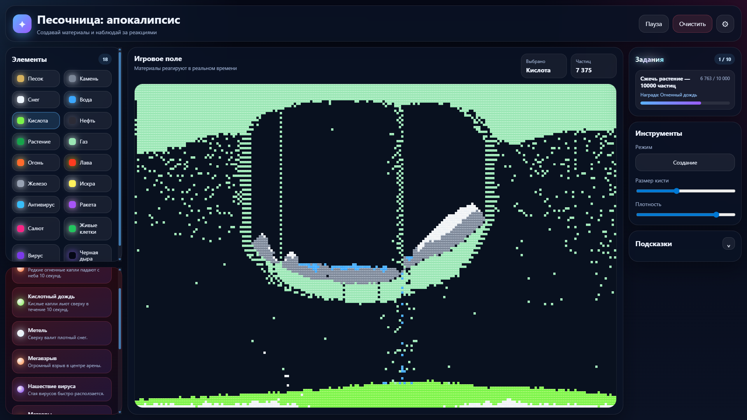Adjust the brush size (Размер кисти) slider
The height and width of the screenshot is (420, 747).
pos(686,191)
